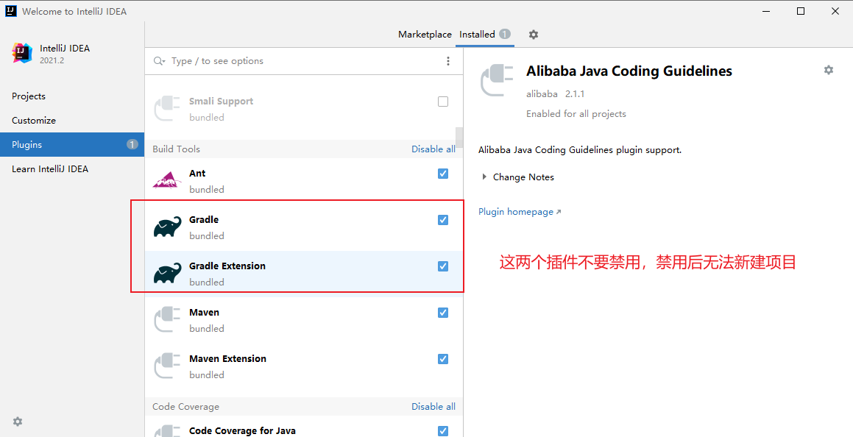Image resolution: width=853 pixels, height=437 pixels.
Task: Click the vertical dots search options menu
Action: point(448,61)
